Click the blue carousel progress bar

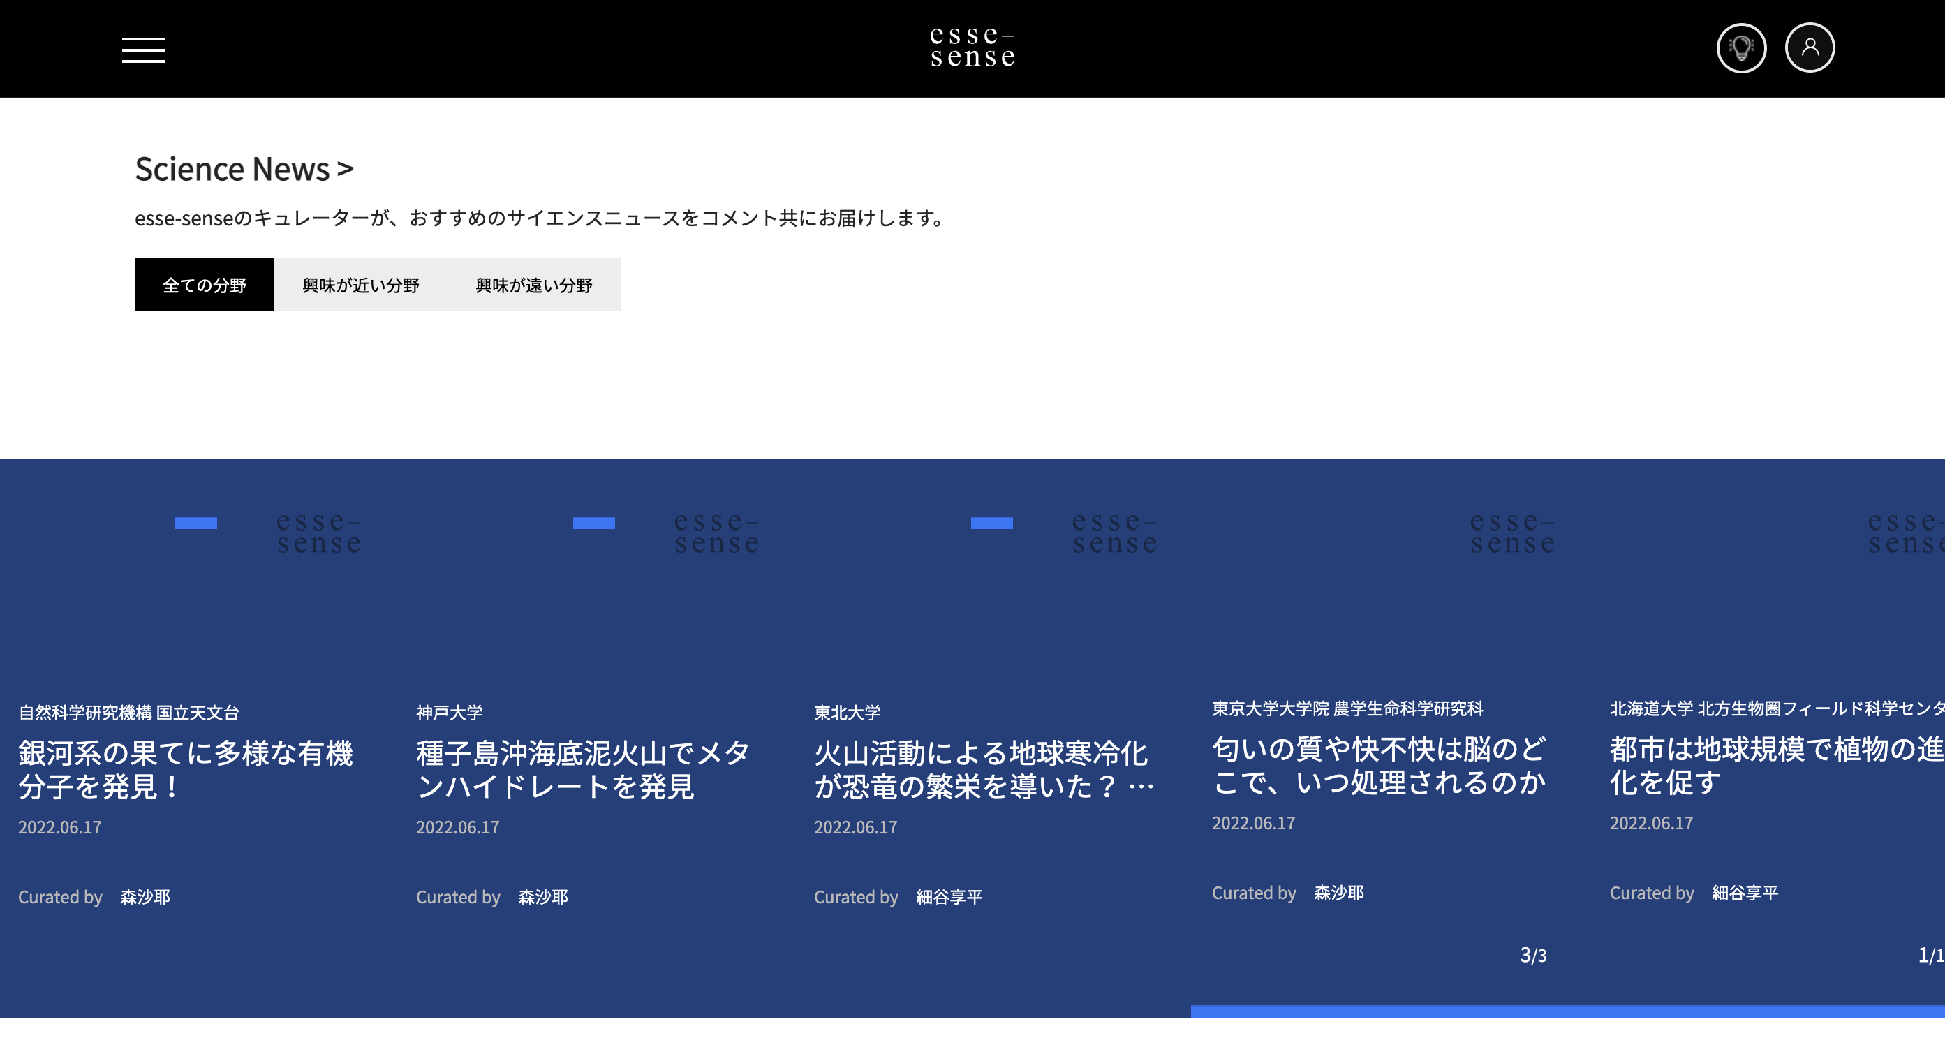tap(1567, 1011)
